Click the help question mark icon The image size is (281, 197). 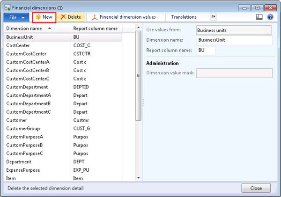coord(270,17)
